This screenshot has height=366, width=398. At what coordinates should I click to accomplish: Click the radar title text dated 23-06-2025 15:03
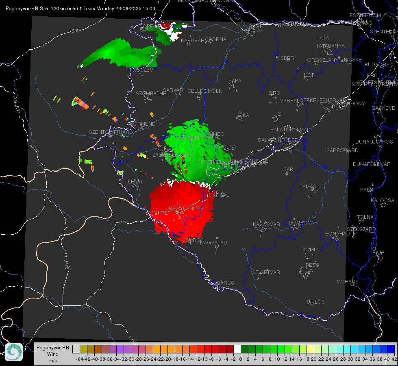pyautogui.click(x=80, y=9)
